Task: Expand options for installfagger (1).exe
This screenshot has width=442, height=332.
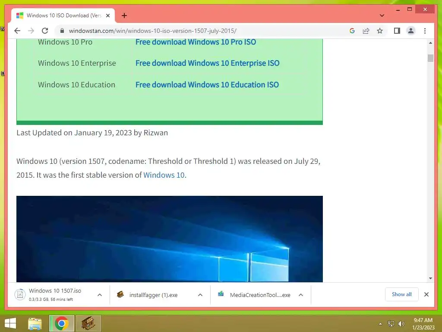Action: [200, 295]
